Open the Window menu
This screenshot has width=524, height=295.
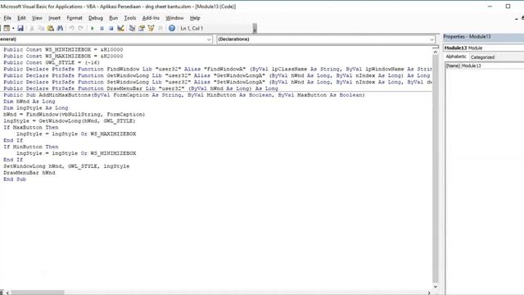(x=174, y=18)
